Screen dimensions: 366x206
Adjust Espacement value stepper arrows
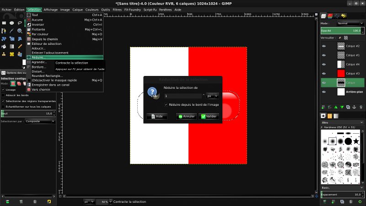[363, 194]
